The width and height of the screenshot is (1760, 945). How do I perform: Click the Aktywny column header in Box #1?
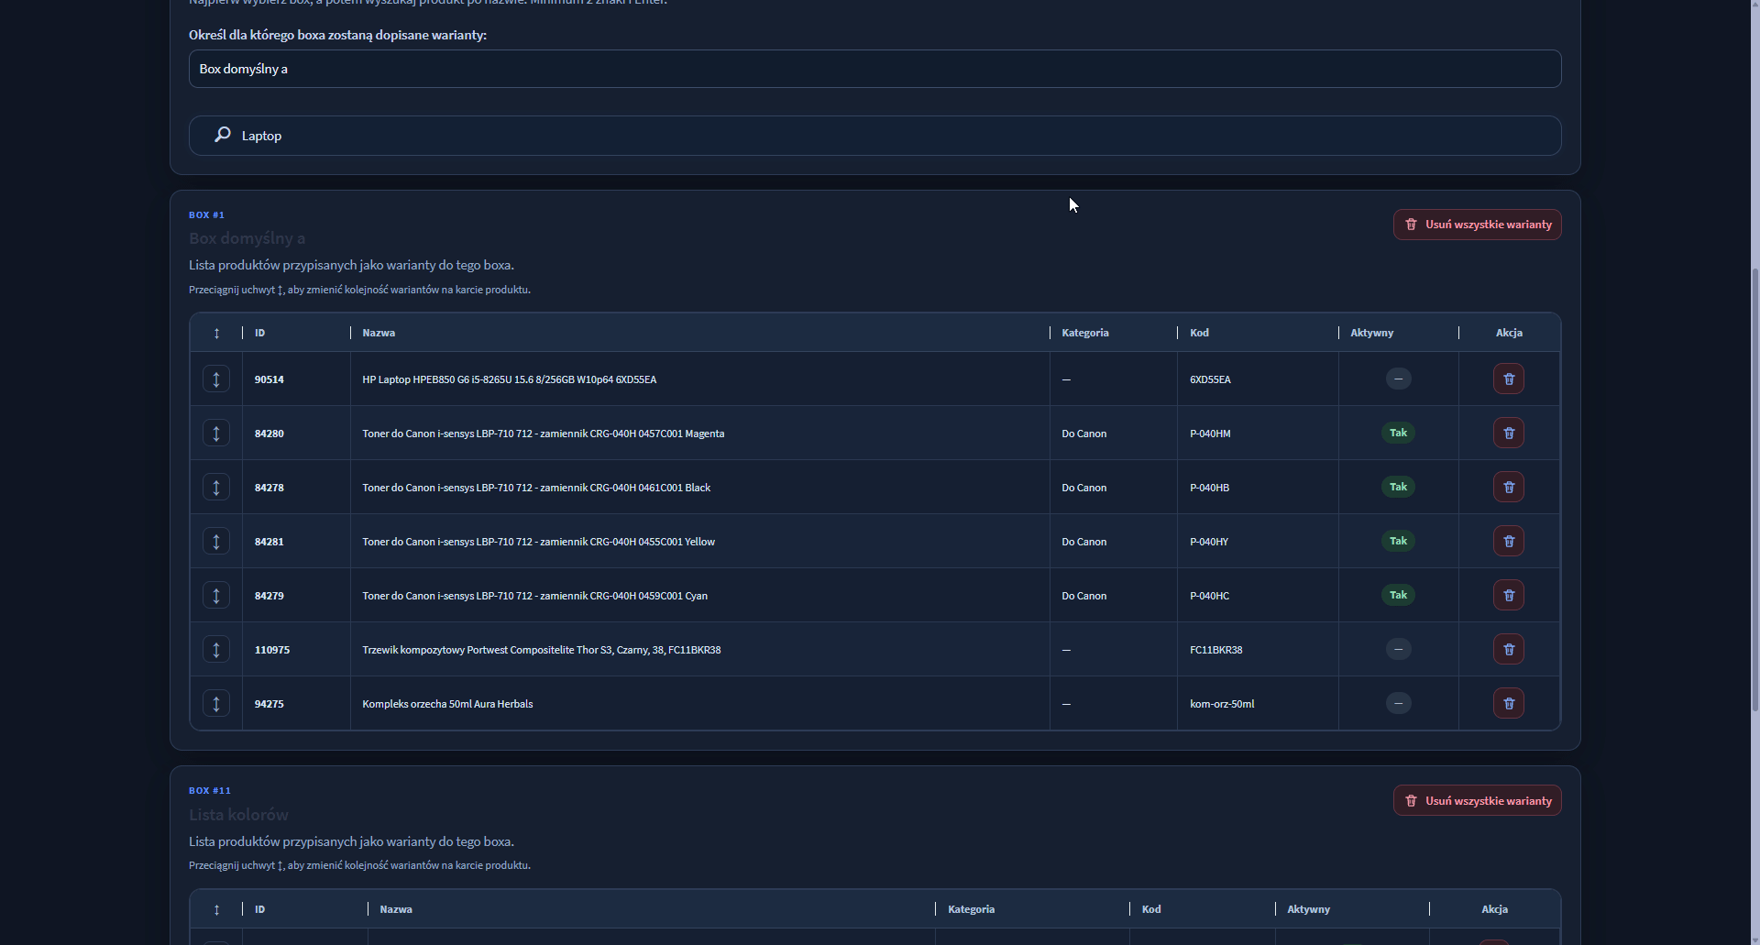[1371, 333]
